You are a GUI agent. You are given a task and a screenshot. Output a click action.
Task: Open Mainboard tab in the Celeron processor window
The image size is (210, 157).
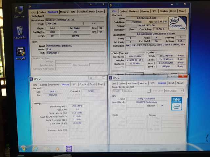[x=134, y=11]
